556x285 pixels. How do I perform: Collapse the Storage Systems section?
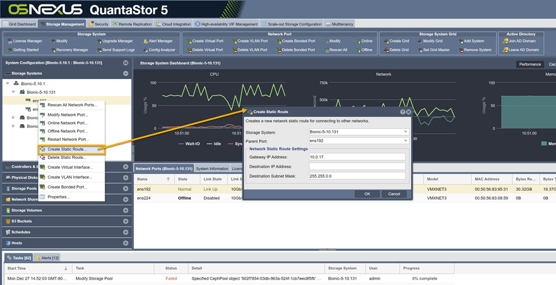point(125,73)
